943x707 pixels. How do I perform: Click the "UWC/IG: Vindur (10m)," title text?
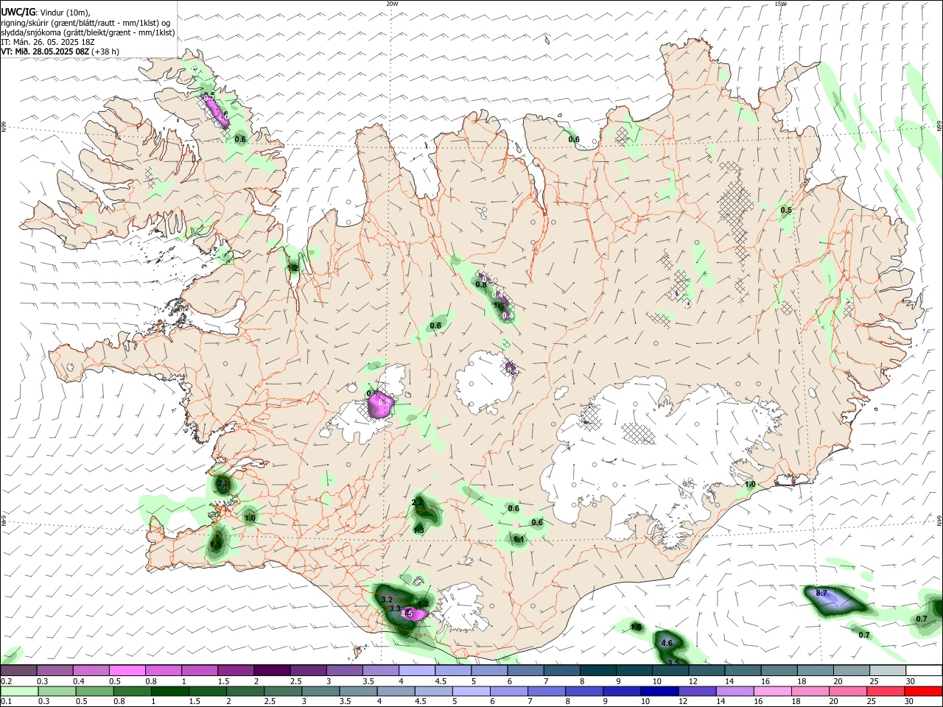pos(46,13)
